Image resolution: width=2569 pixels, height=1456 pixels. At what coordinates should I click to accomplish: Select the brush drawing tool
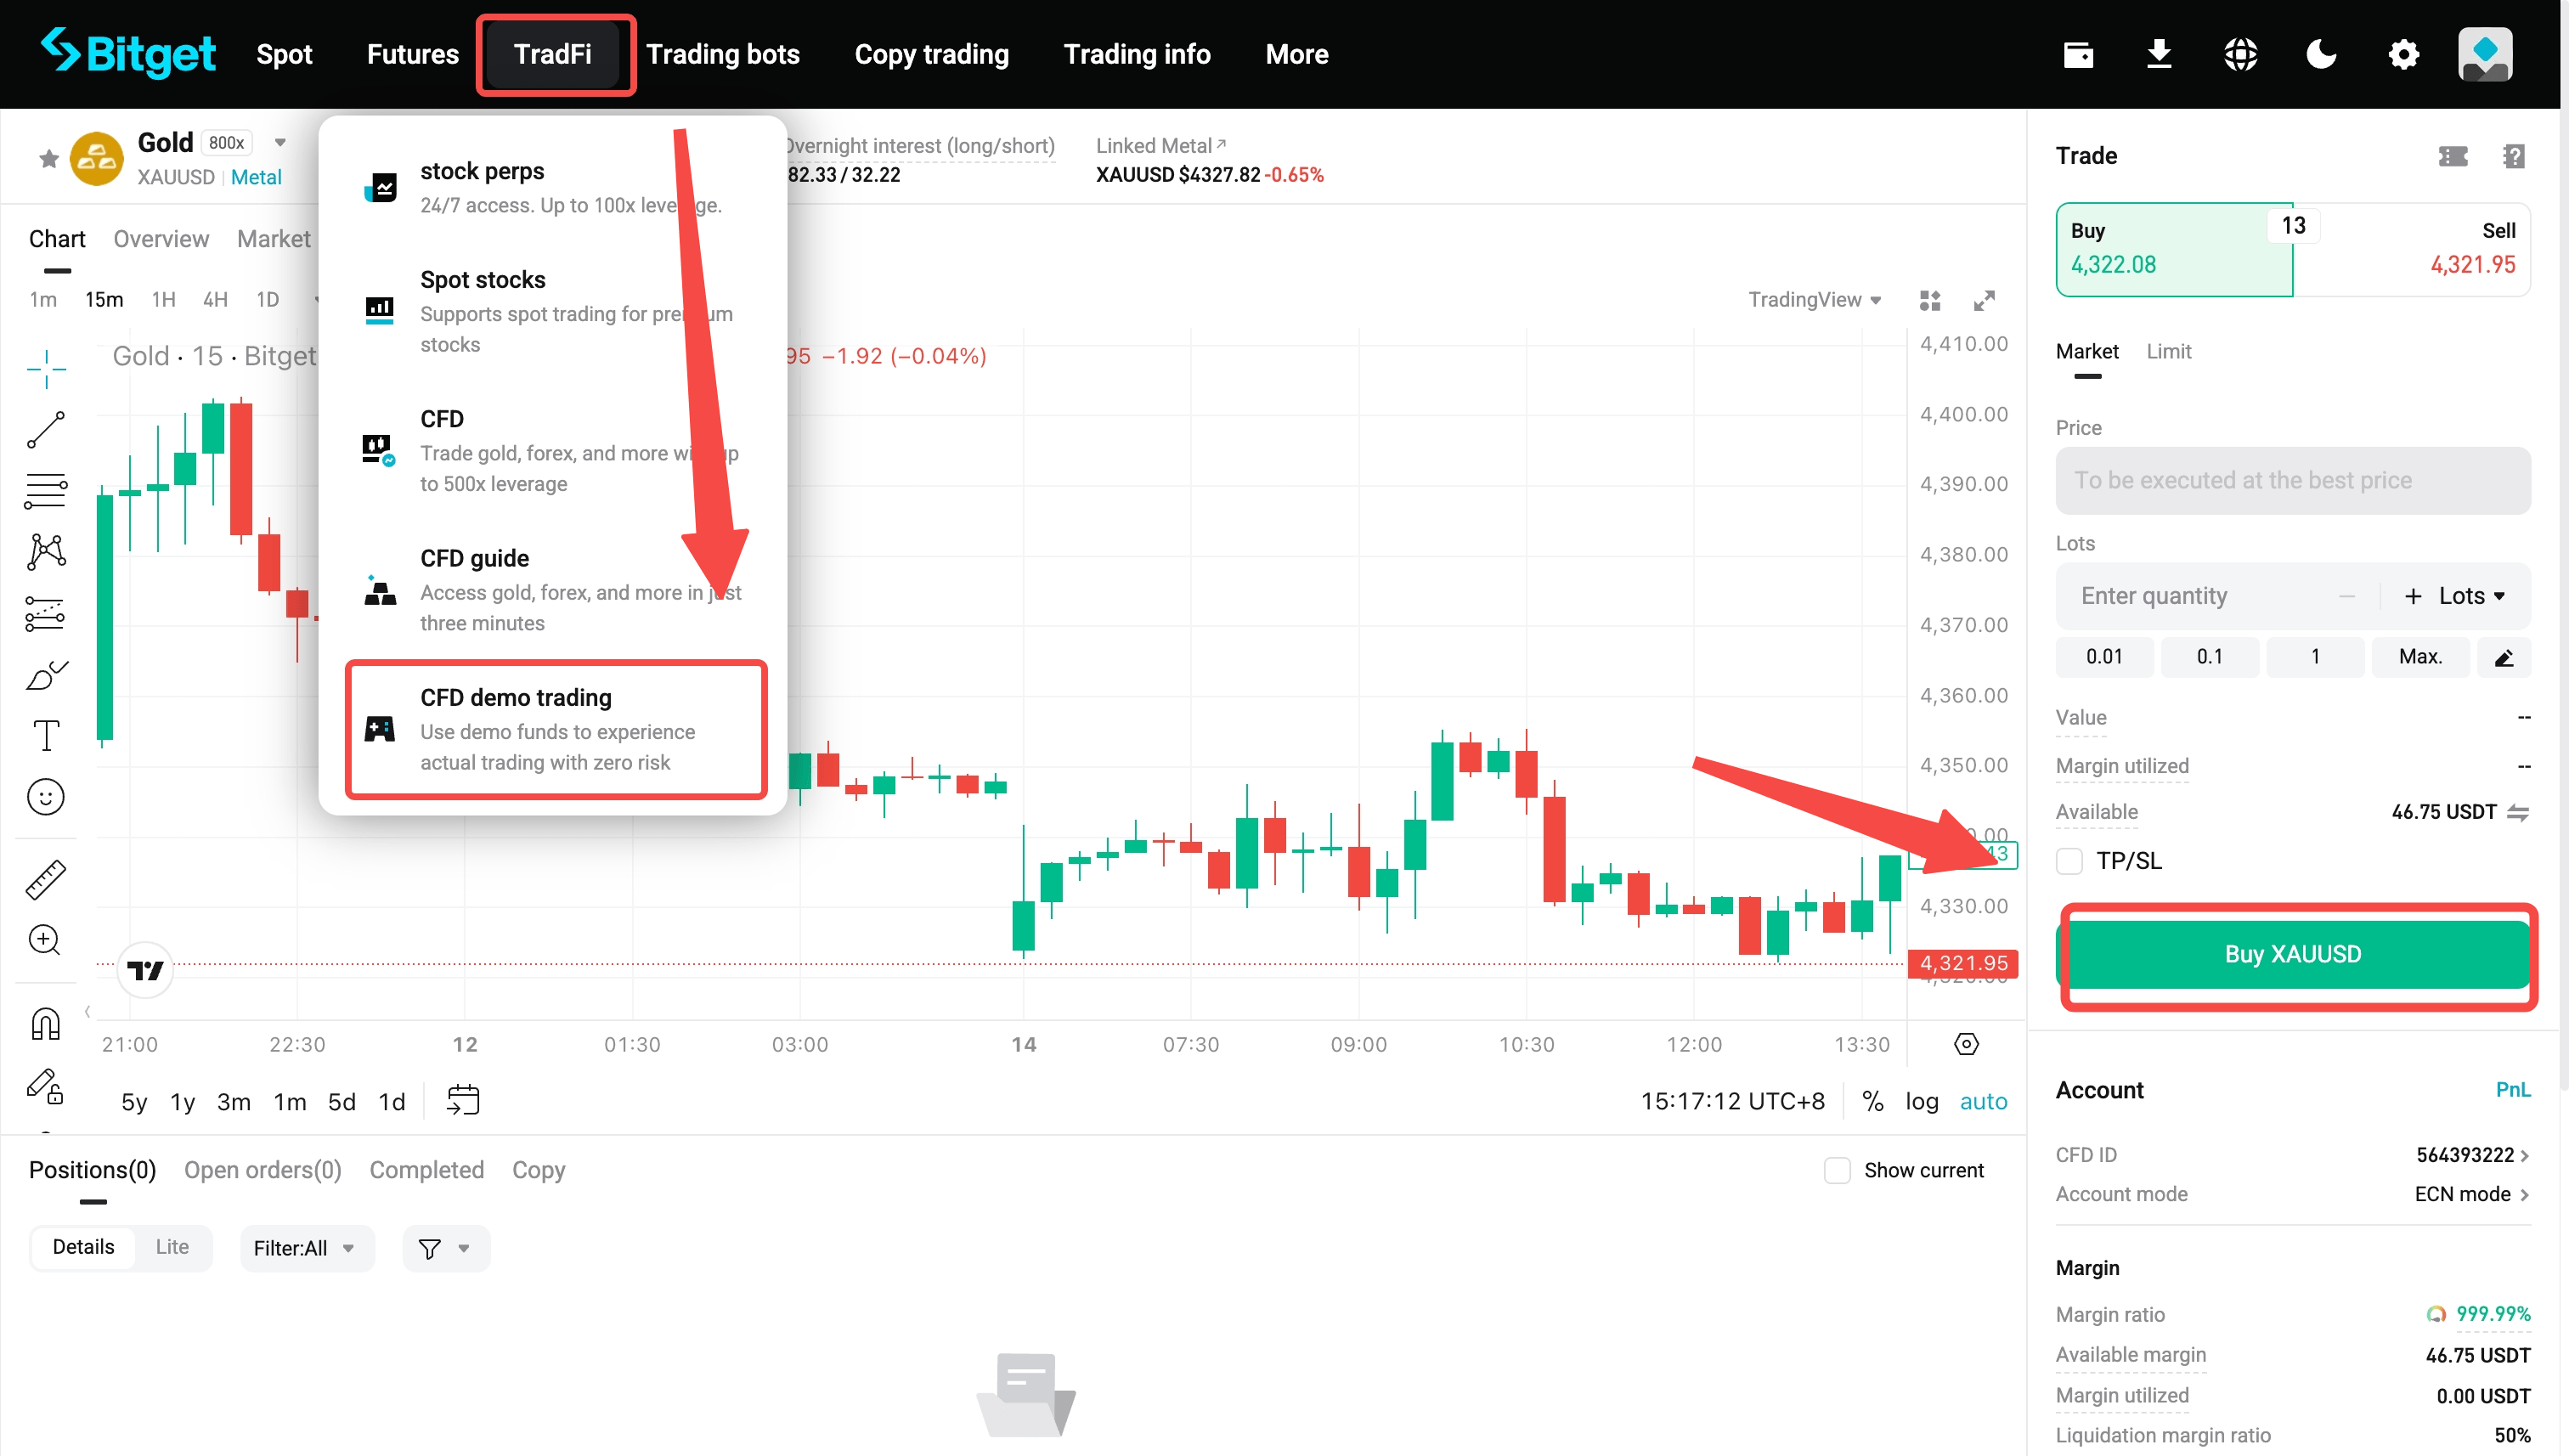(x=46, y=675)
